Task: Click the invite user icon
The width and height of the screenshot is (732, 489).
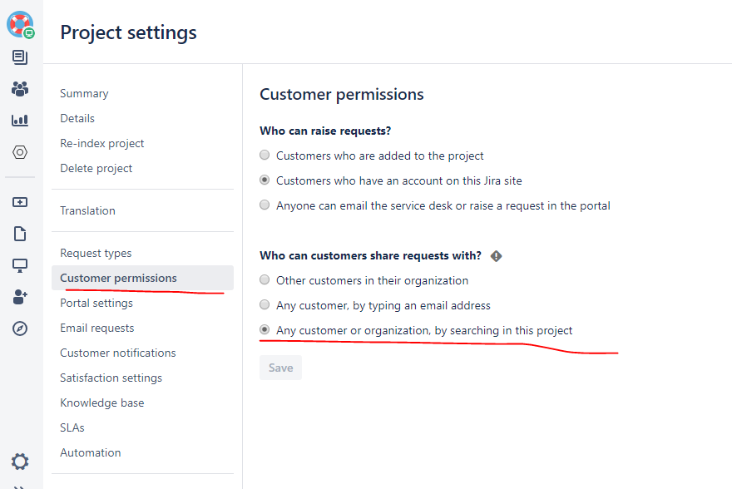Action: pos(20,297)
